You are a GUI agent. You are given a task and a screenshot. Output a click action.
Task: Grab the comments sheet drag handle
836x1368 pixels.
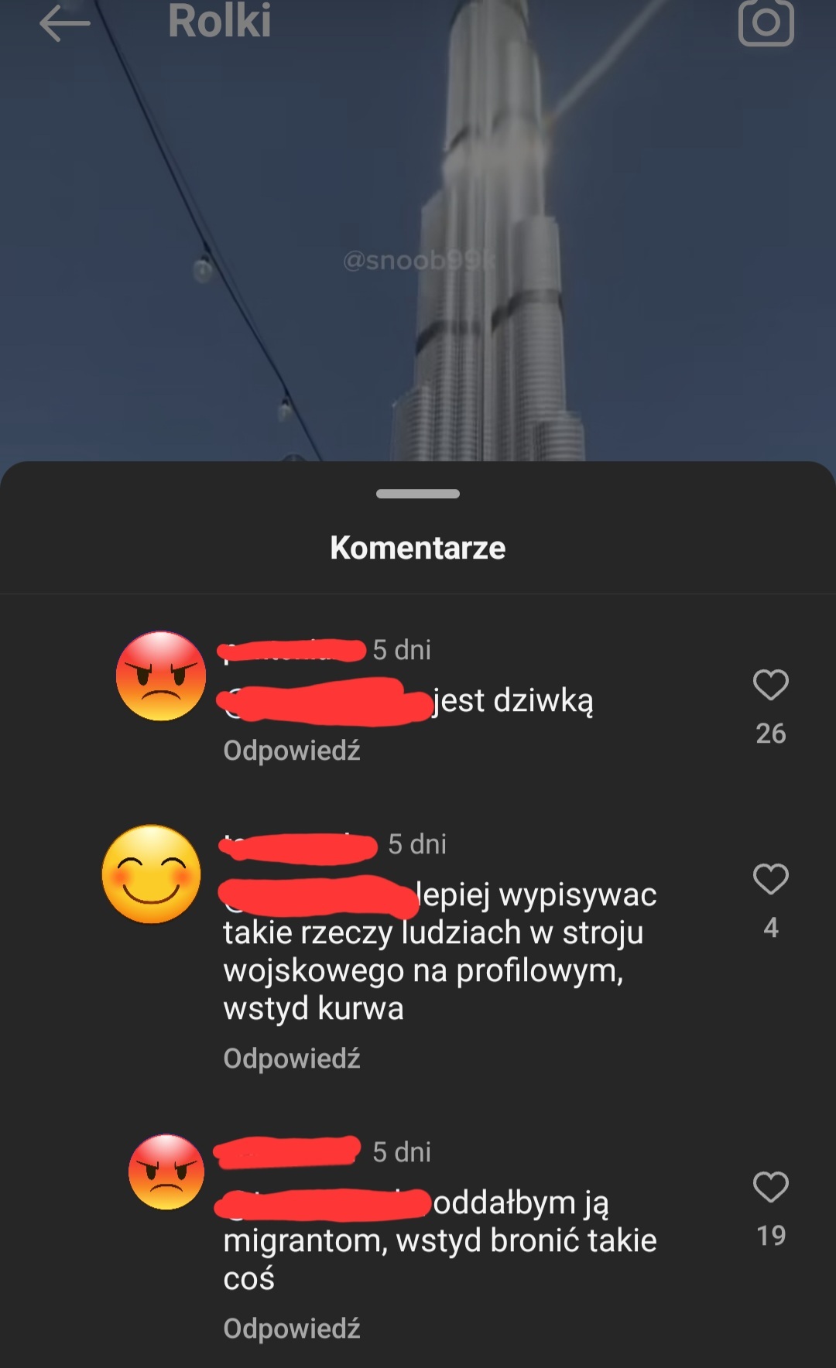coord(418,494)
